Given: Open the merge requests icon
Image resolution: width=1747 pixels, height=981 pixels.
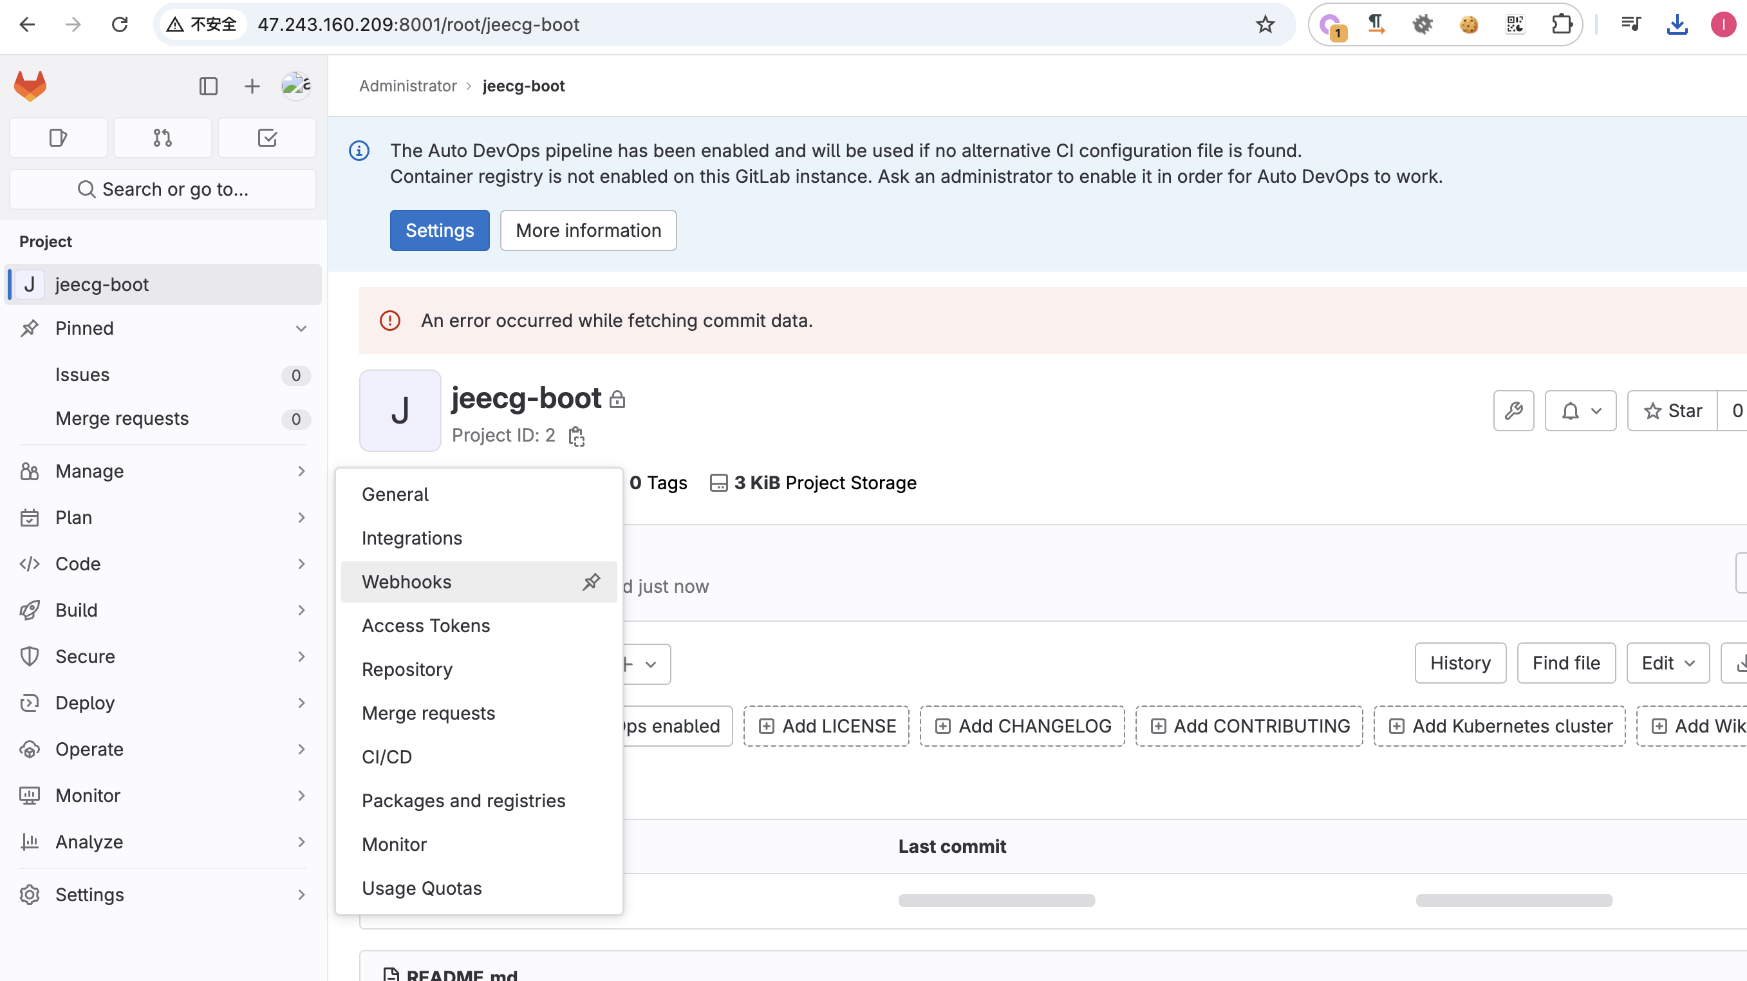Looking at the screenshot, I should 163,137.
